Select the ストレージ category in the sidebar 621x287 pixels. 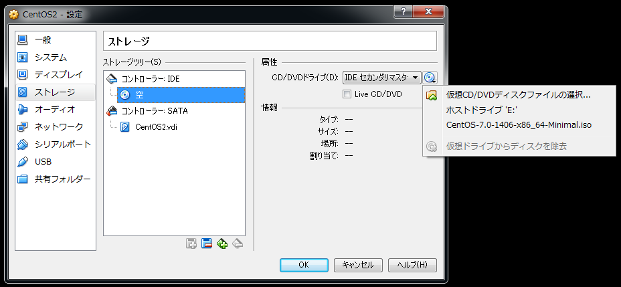55,92
